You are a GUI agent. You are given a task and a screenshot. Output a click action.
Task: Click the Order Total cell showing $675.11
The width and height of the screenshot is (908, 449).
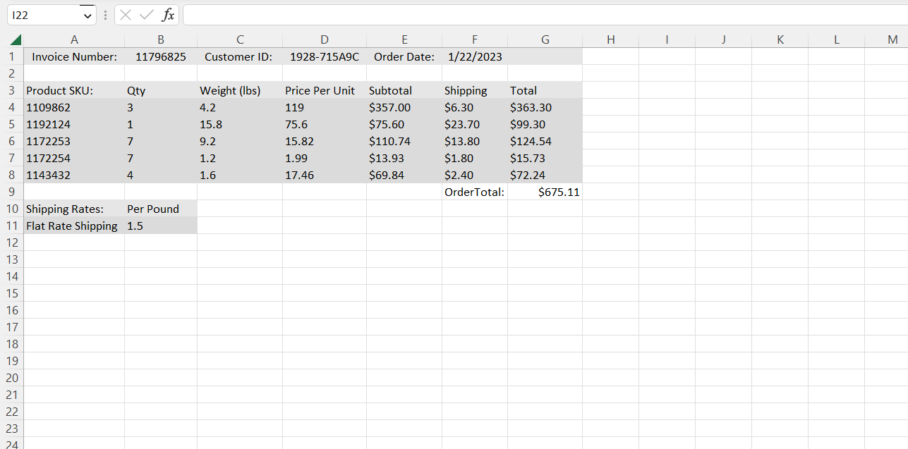point(545,192)
